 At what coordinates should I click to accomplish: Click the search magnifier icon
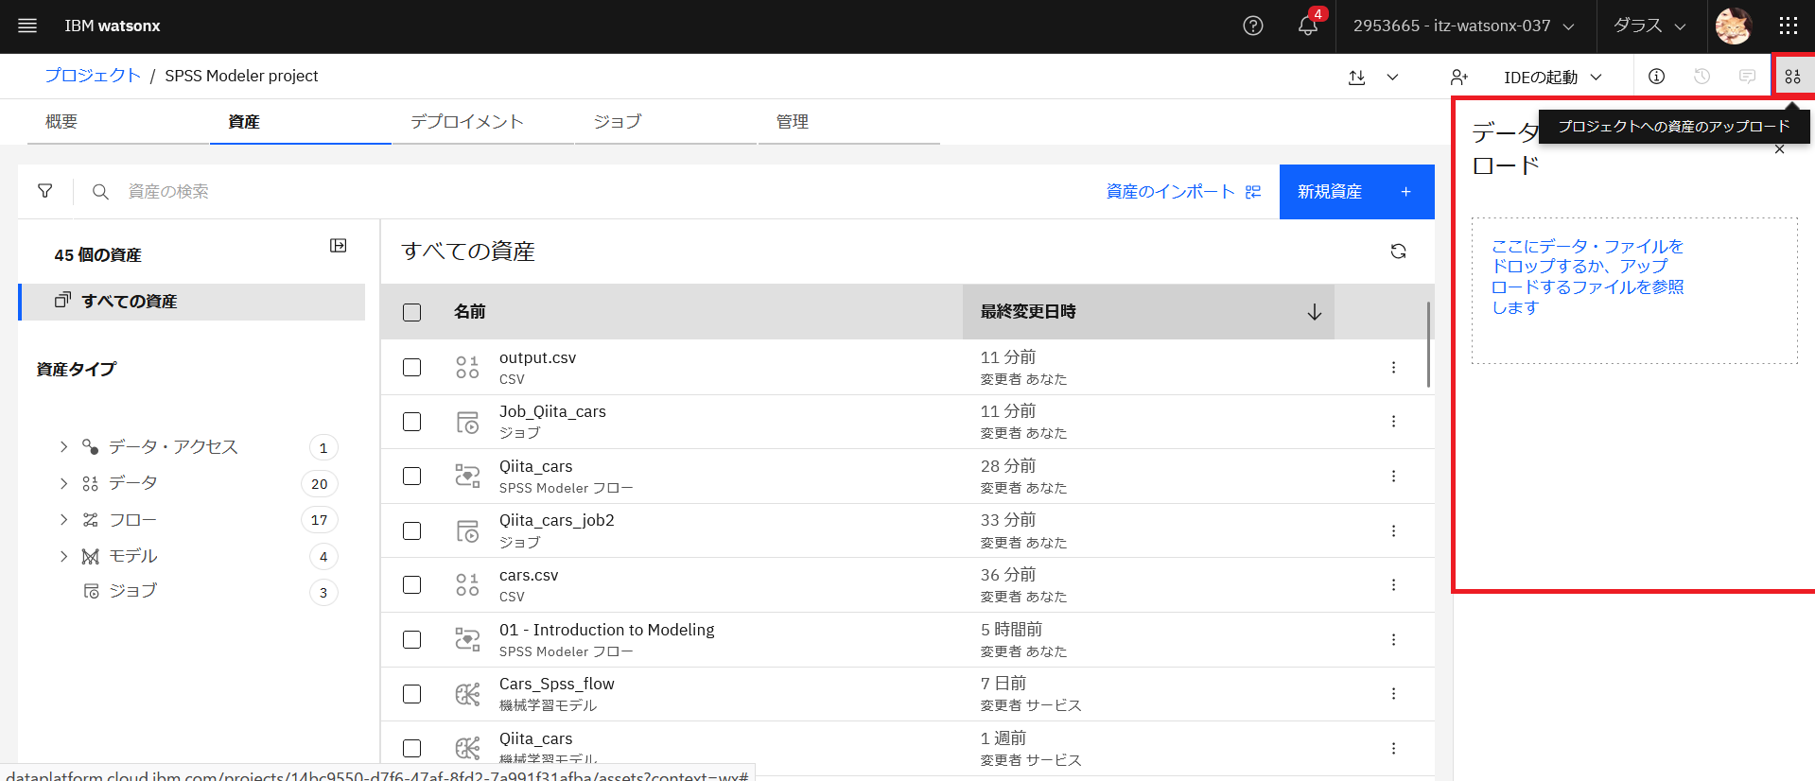point(100,191)
